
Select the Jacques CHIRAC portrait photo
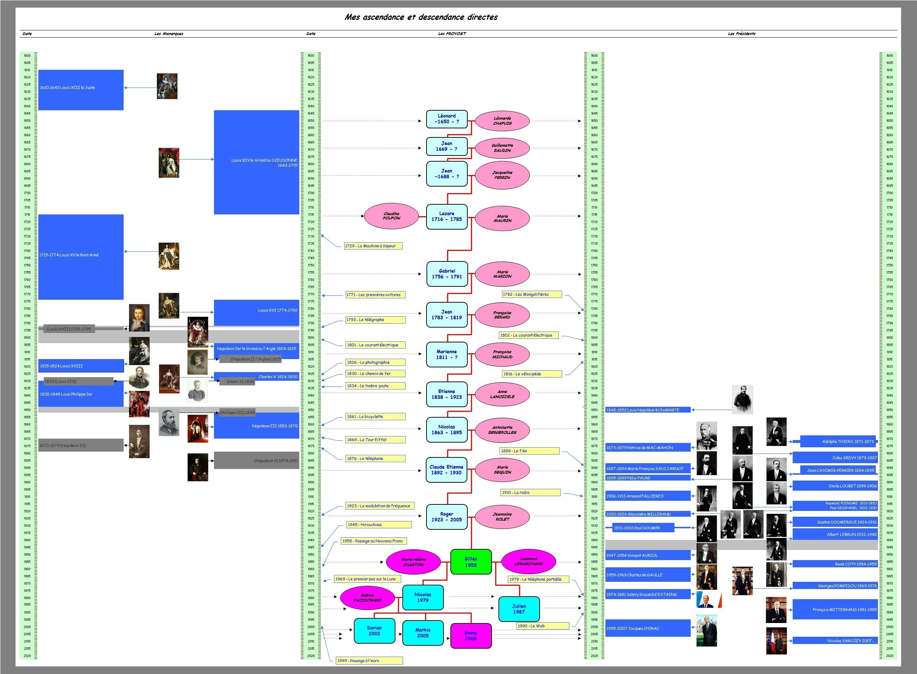click(706, 631)
